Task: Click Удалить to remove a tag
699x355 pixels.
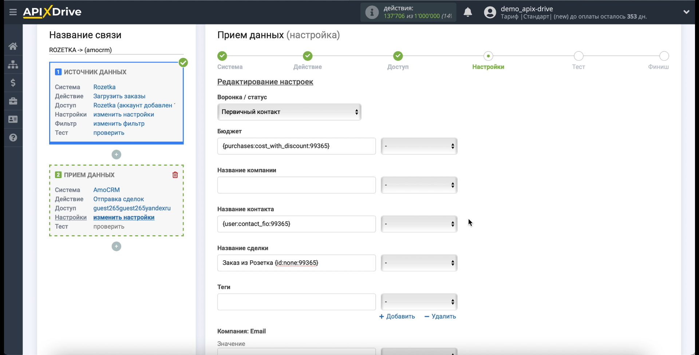Action: pos(440,316)
